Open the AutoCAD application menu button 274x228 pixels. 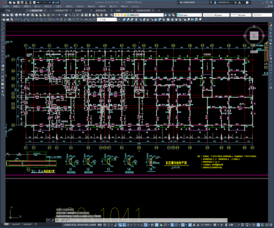point(3,3)
